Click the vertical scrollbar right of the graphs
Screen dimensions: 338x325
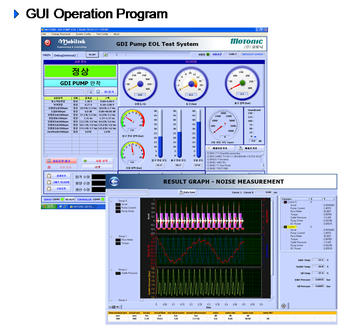272,248
